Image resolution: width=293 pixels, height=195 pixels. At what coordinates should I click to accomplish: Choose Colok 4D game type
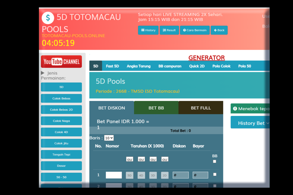(x=61, y=132)
